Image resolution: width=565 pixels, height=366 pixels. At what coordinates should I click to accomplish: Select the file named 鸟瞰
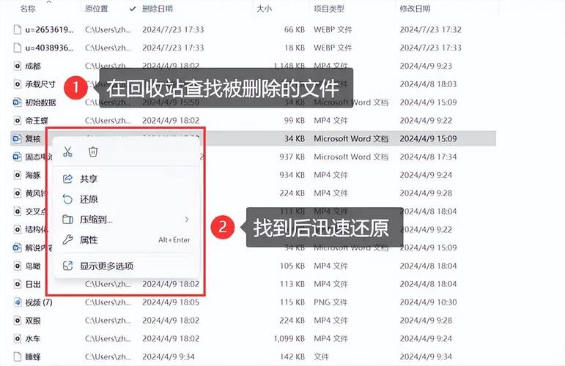pos(33,266)
